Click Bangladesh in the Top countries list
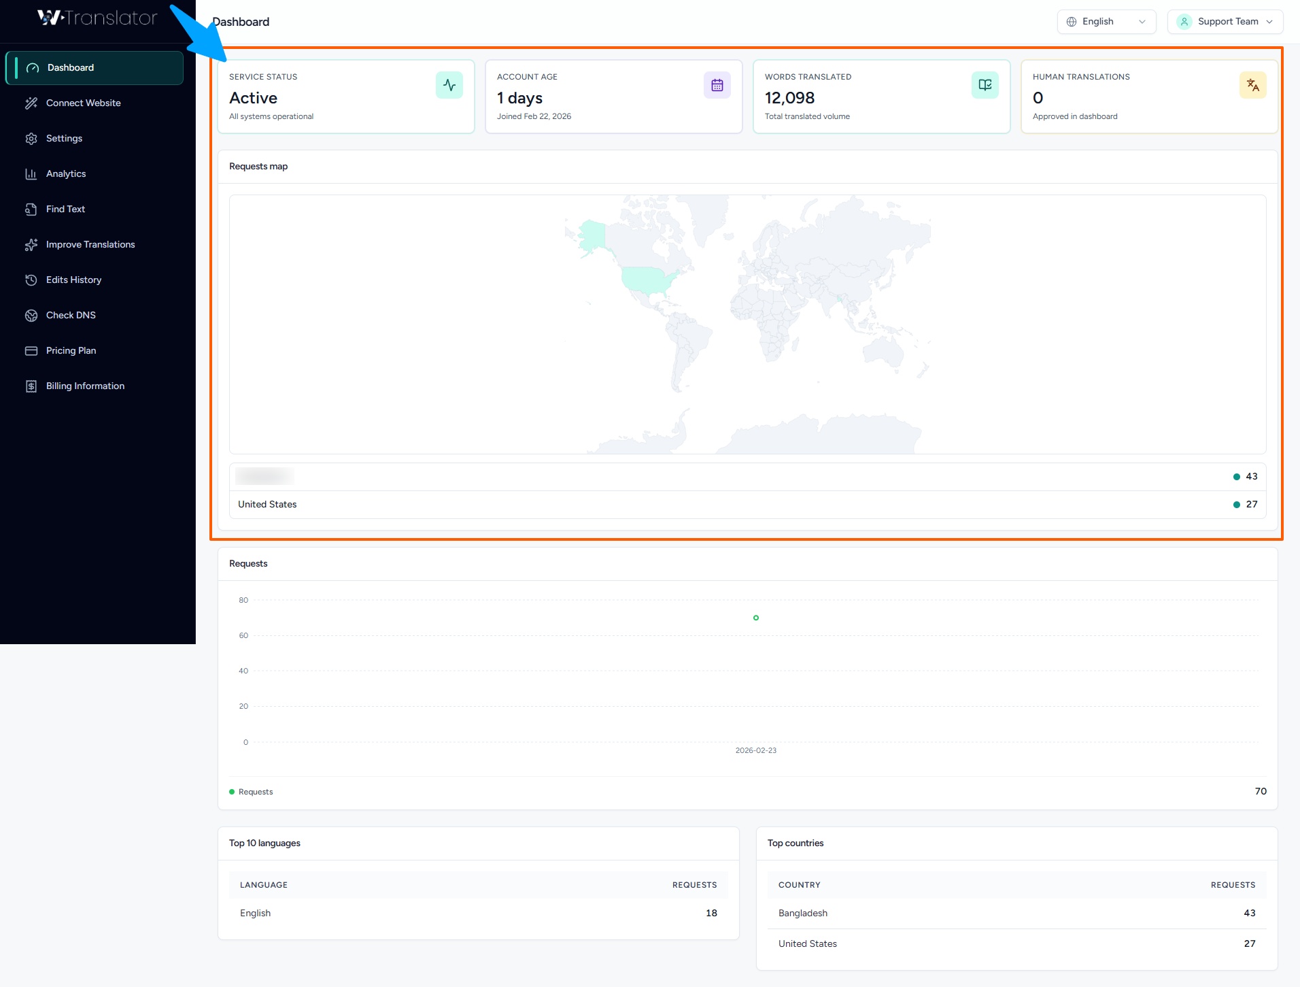This screenshot has height=987, width=1300. click(x=803, y=913)
